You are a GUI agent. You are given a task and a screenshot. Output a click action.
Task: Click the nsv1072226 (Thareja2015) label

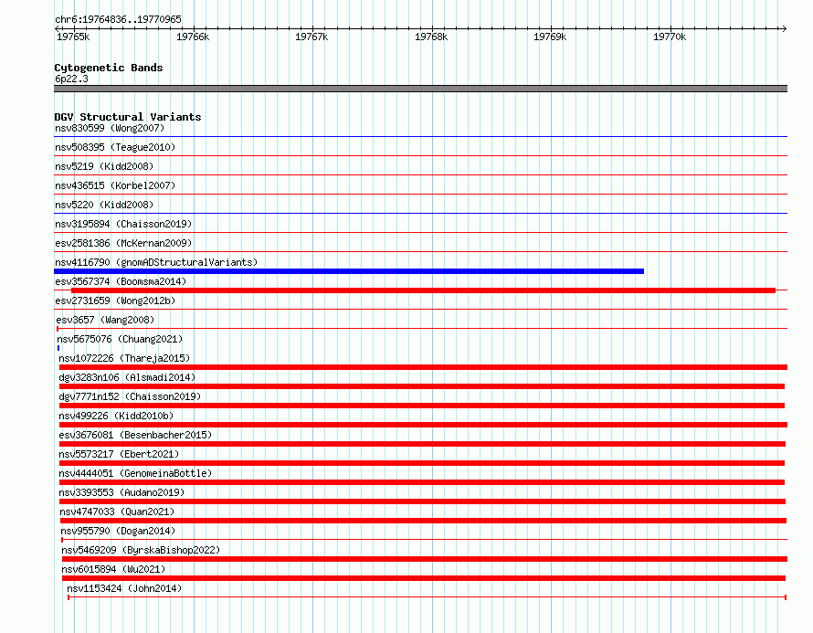point(124,358)
